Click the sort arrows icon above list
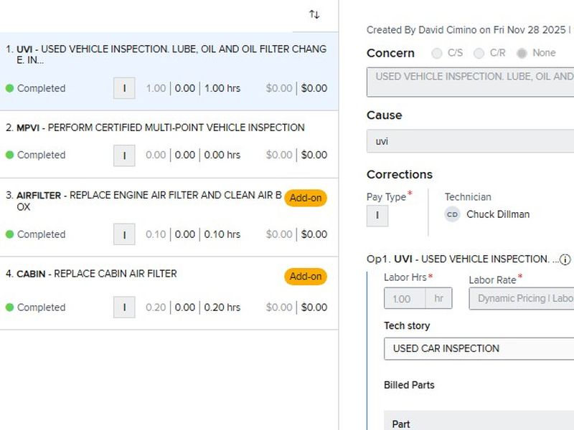 [x=314, y=14]
